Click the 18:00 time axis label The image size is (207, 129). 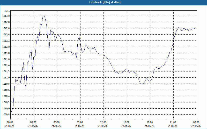tap(150, 122)
